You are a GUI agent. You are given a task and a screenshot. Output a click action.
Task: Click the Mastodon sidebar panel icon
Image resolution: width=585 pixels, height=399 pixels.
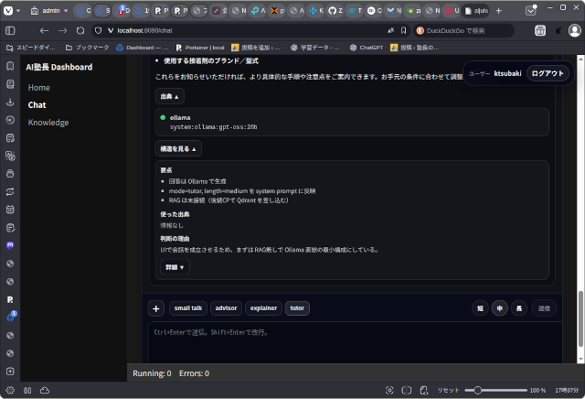point(10,245)
